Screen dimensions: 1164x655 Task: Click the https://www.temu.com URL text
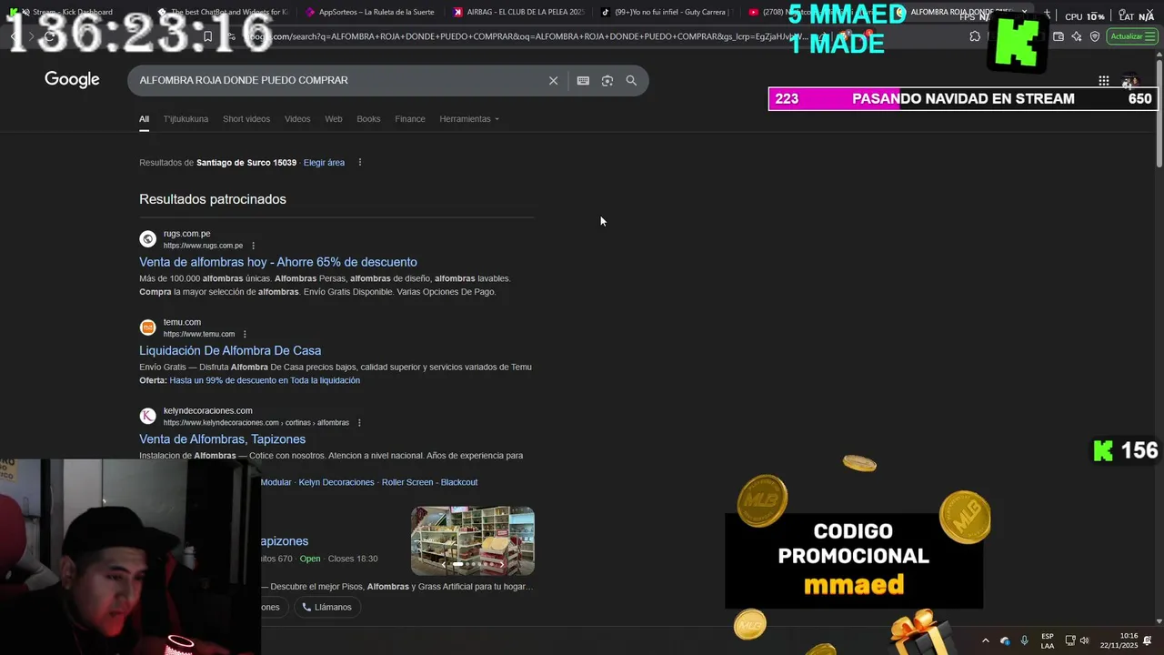pyautogui.click(x=199, y=334)
